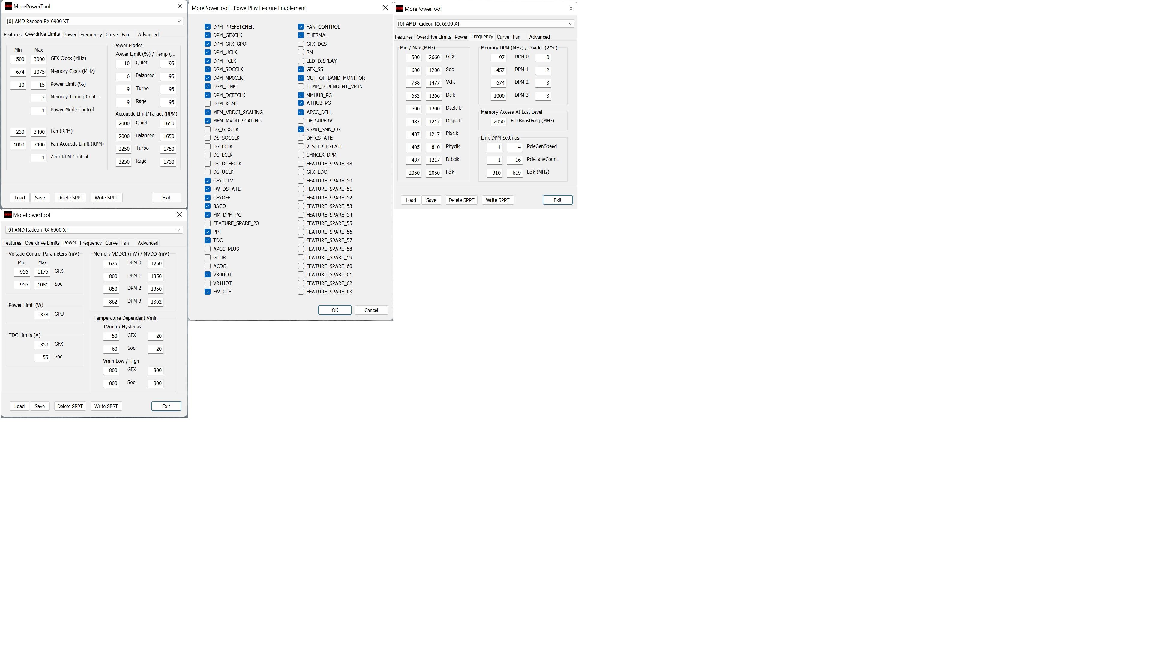Click Write SPPT in Overdrive Limits window
Viewport: 1152px width, 648px height.
pyautogui.click(x=106, y=198)
